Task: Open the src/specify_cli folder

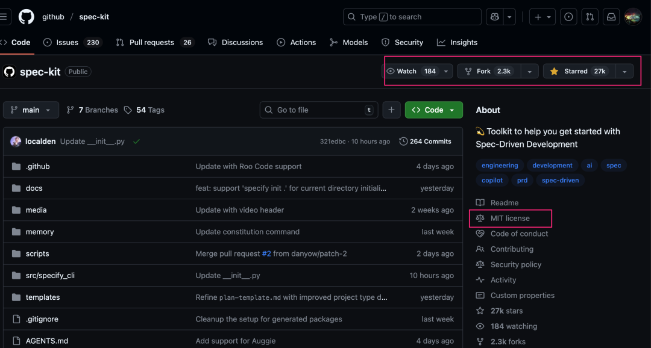Action: 50,275
